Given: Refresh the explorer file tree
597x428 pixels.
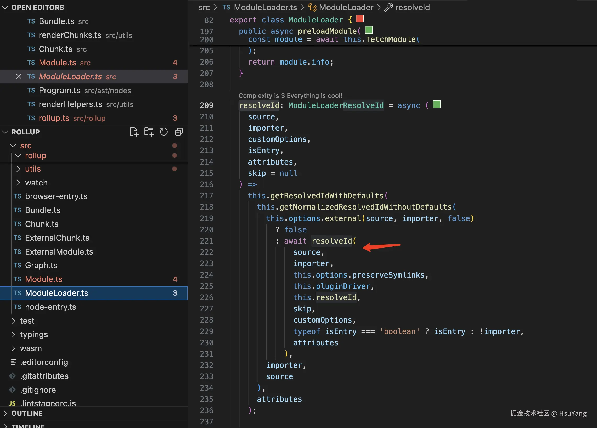Looking at the screenshot, I should click(x=164, y=132).
